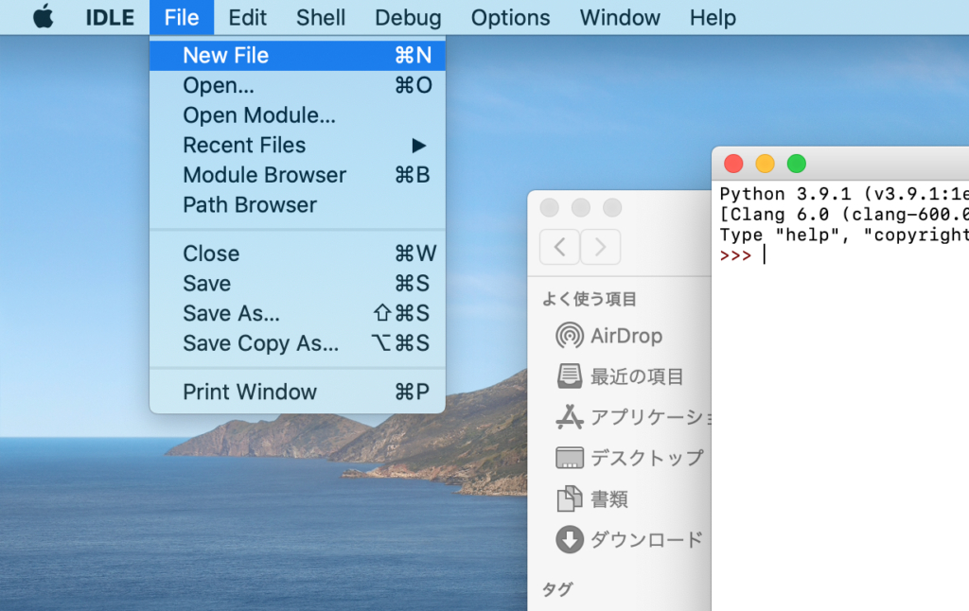
Task: Open アプリケーション in Finder sidebar
Action: coord(633,417)
